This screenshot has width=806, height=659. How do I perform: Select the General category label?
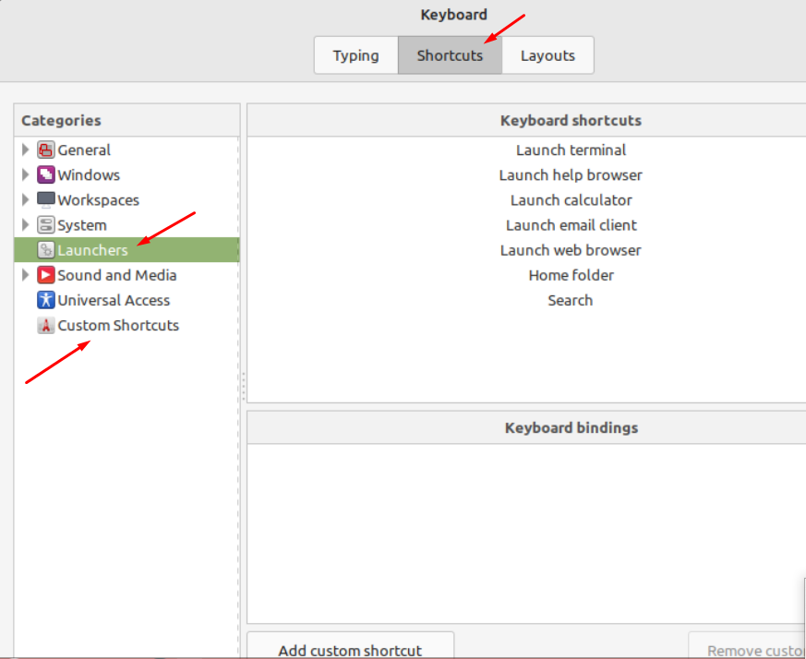(x=84, y=150)
